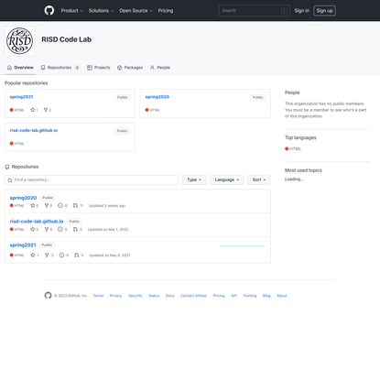Switch to the Packages tab
Viewport: 380px width, 380px height.
click(130, 68)
